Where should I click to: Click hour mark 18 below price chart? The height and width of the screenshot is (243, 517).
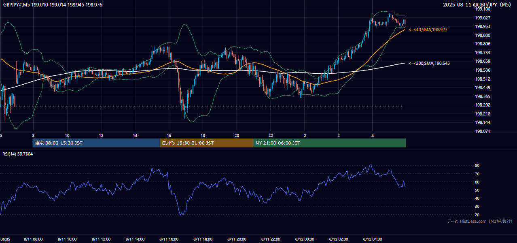(x=203, y=135)
